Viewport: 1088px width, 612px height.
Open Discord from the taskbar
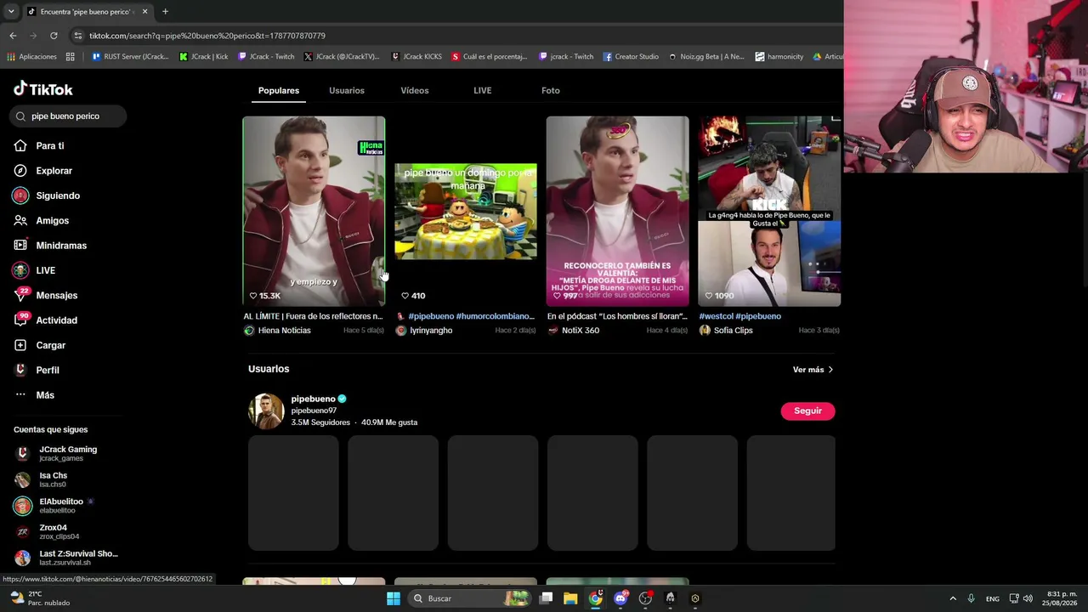[x=620, y=598]
